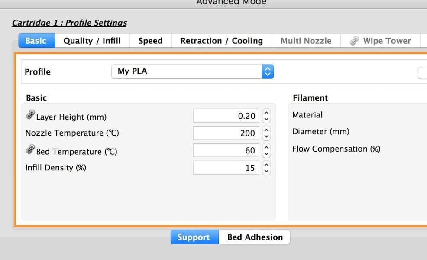This screenshot has width=427, height=260.
Task: Click the Layer Height value field
Action: click(226, 116)
